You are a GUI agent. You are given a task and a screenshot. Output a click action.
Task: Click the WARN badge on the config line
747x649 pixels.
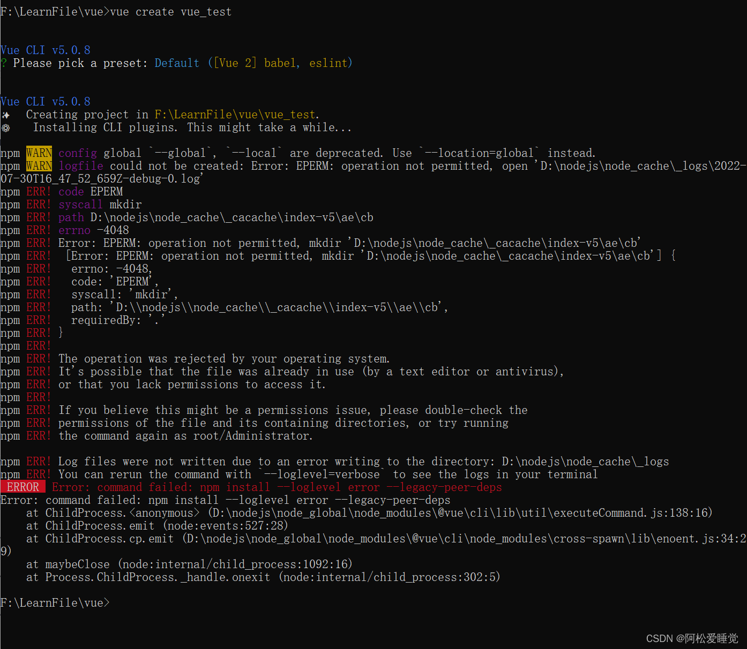pyautogui.click(x=39, y=153)
